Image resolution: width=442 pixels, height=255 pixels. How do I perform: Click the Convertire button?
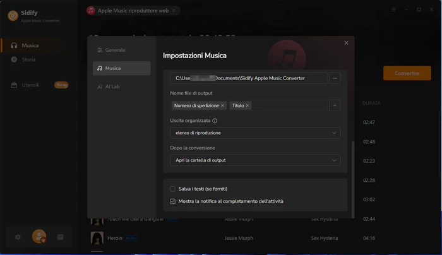(x=407, y=73)
